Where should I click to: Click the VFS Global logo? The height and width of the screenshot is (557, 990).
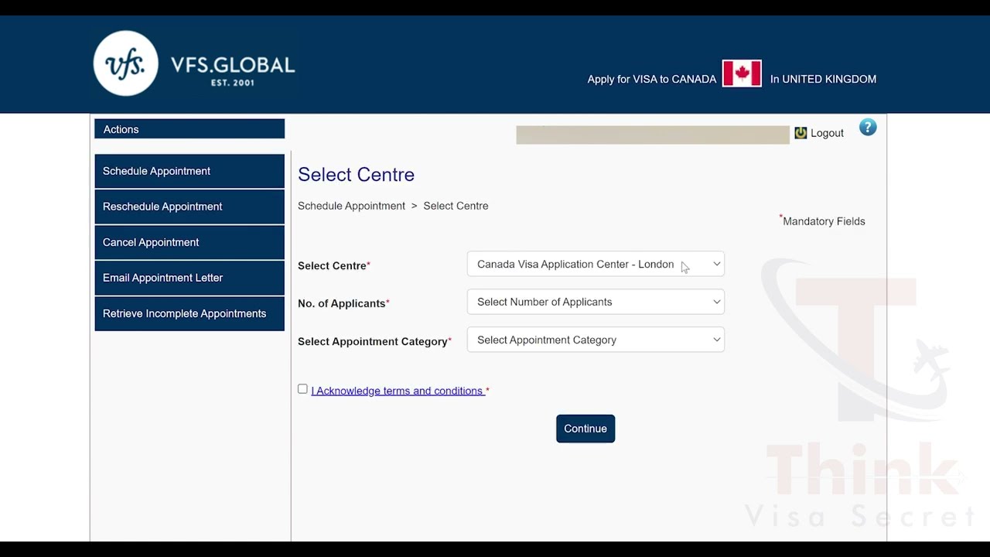click(x=194, y=63)
